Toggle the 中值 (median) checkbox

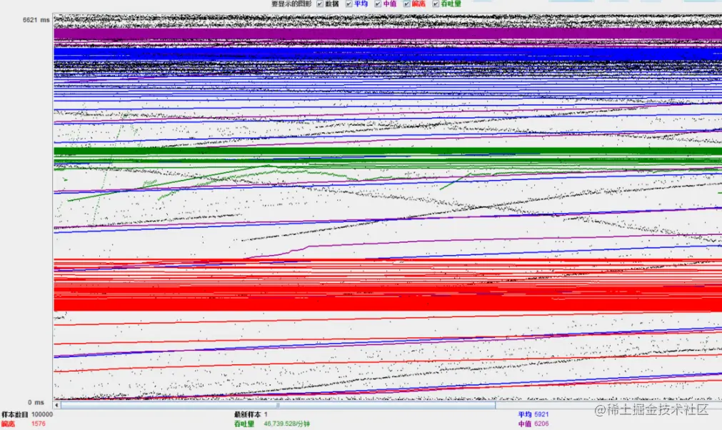click(378, 4)
